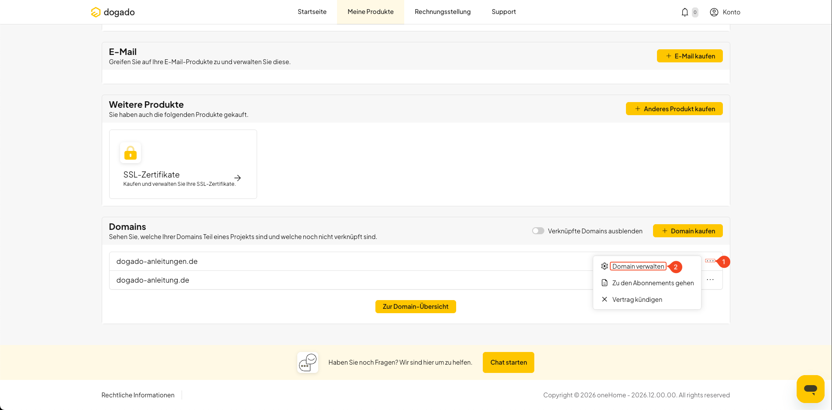This screenshot has height=410, width=832.
Task: Click copyright oneHome footer text
Action: 636,395
